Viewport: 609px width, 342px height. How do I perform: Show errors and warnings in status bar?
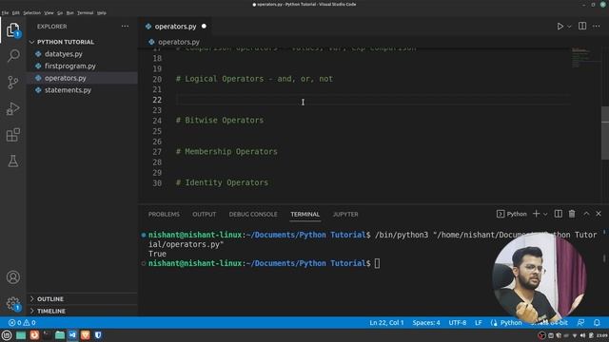22,323
